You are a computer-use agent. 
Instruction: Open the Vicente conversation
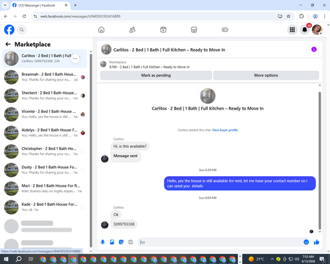tap(44, 114)
